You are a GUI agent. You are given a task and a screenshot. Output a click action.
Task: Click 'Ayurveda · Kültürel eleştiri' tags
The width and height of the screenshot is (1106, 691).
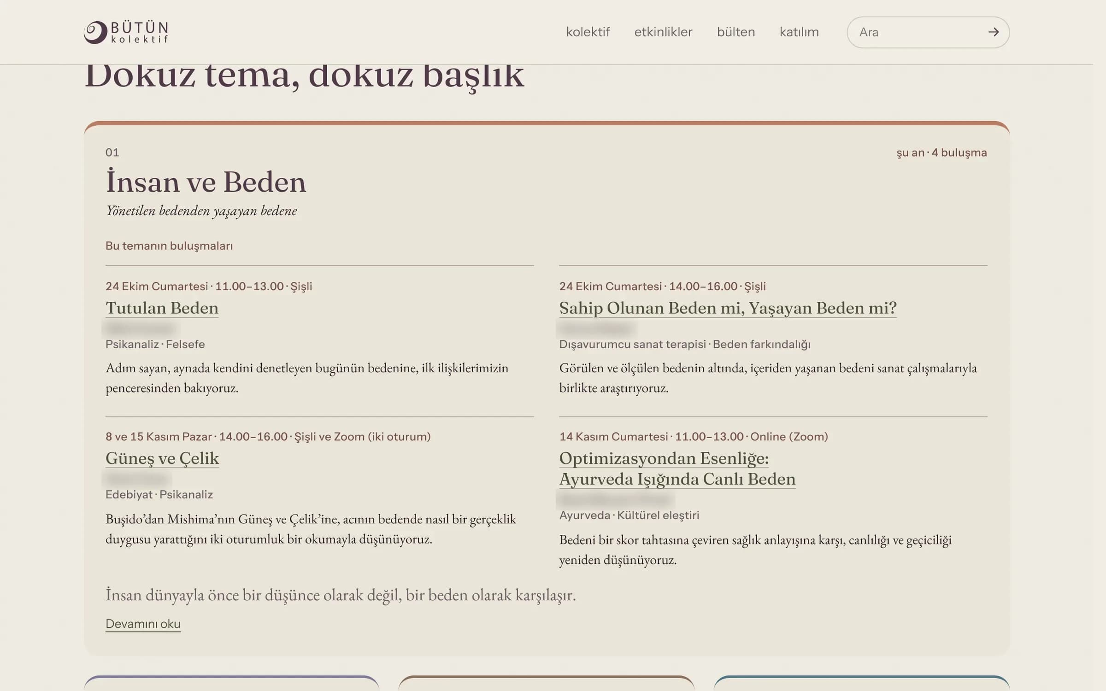(x=629, y=515)
